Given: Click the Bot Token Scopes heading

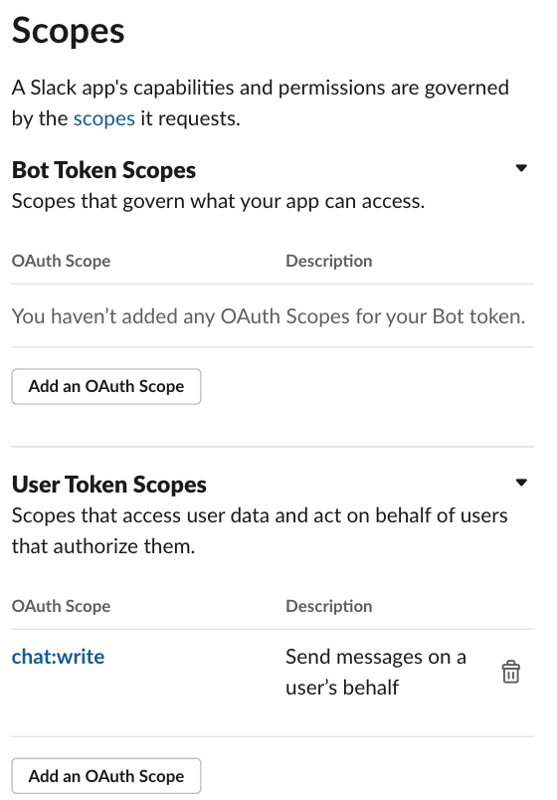Looking at the screenshot, I should point(104,170).
